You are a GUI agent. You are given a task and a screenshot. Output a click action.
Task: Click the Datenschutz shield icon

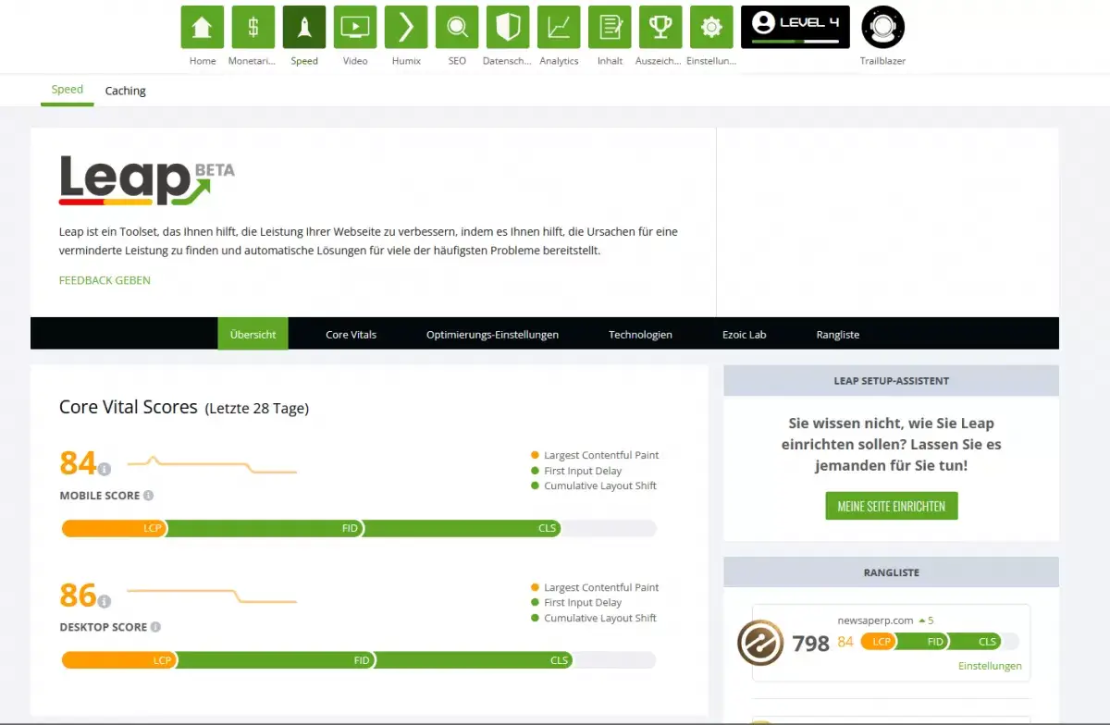[x=508, y=28]
